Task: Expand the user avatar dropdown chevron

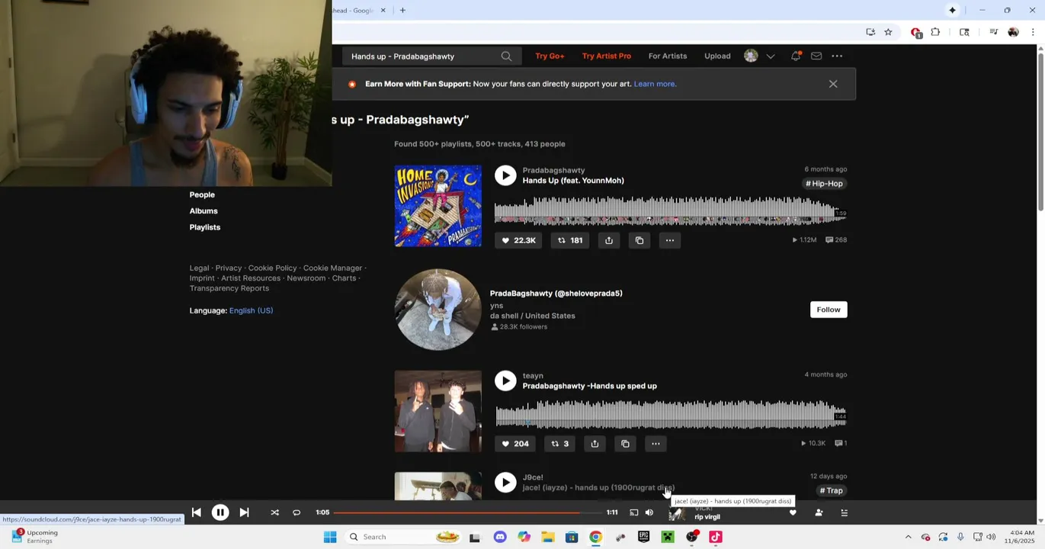Action: coord(771,56)
